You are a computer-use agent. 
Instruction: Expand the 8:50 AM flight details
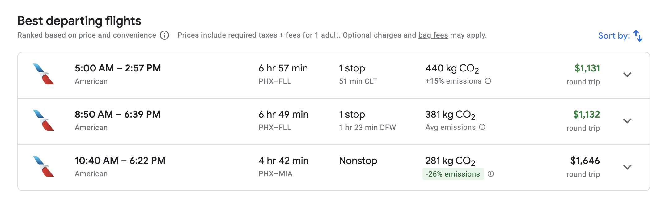coord(627,121)
